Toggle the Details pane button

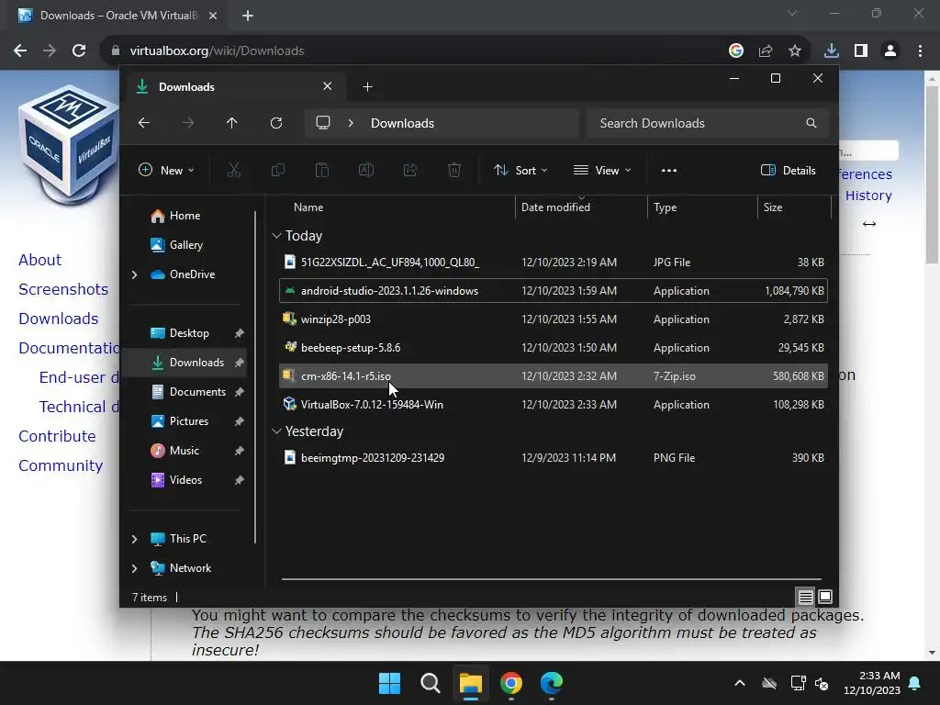coord(789,170)
